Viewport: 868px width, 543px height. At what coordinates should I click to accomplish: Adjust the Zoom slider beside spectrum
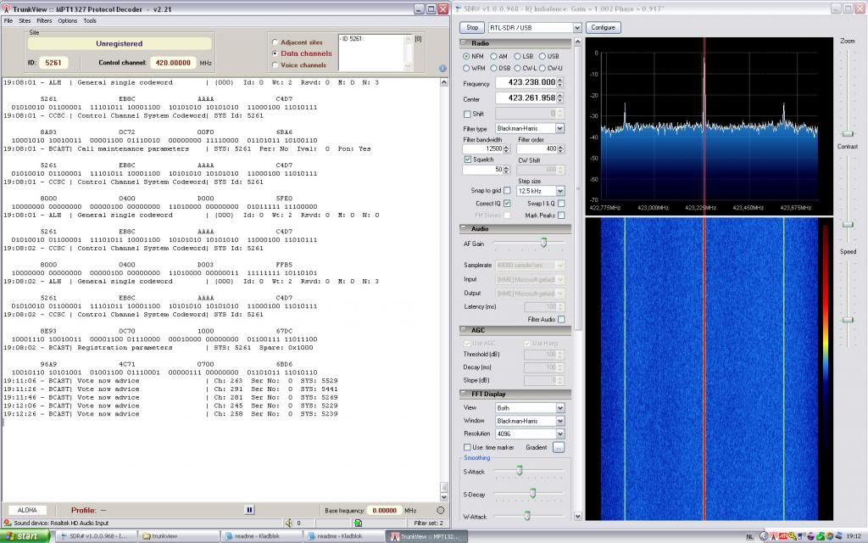click(x=848, y=133)
